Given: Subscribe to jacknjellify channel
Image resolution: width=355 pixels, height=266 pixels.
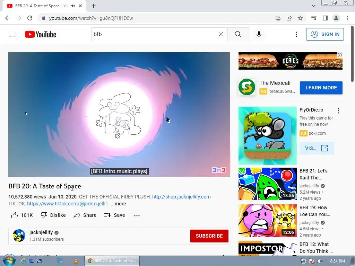Looking at the screenshot, I should click(209, 236).
